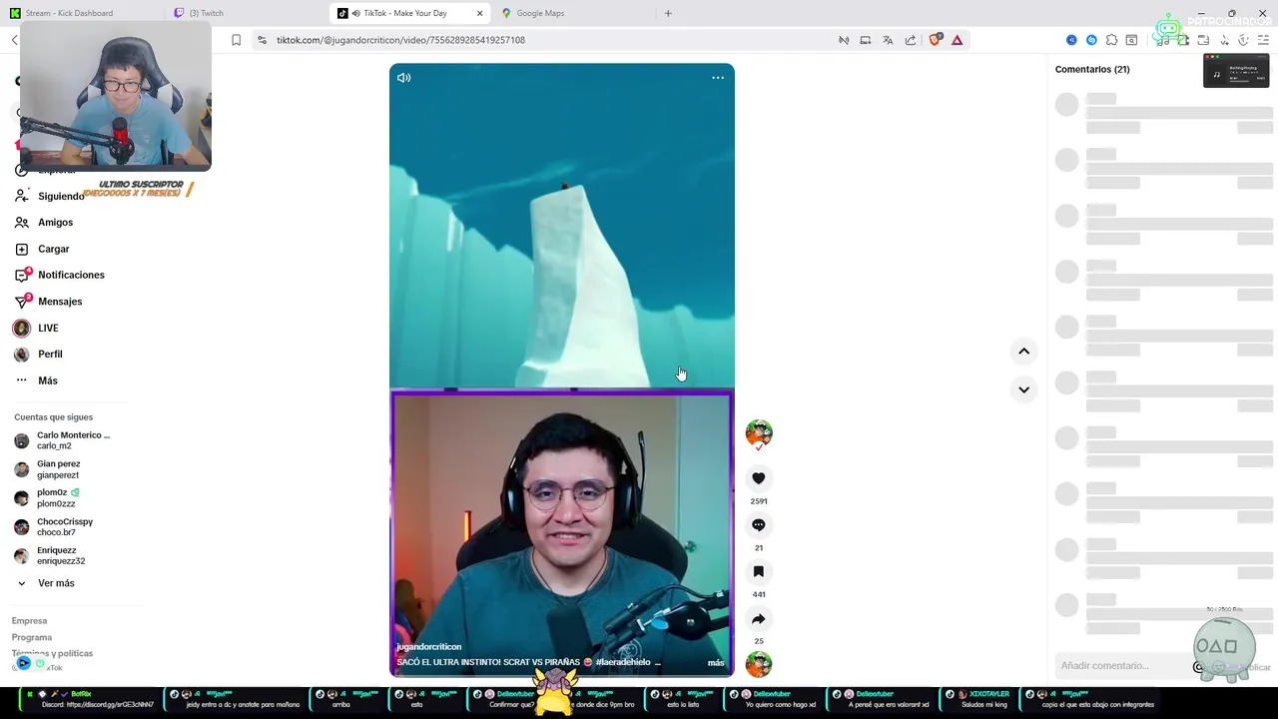Click the jugandorcriticon username on video

point(428,647)
